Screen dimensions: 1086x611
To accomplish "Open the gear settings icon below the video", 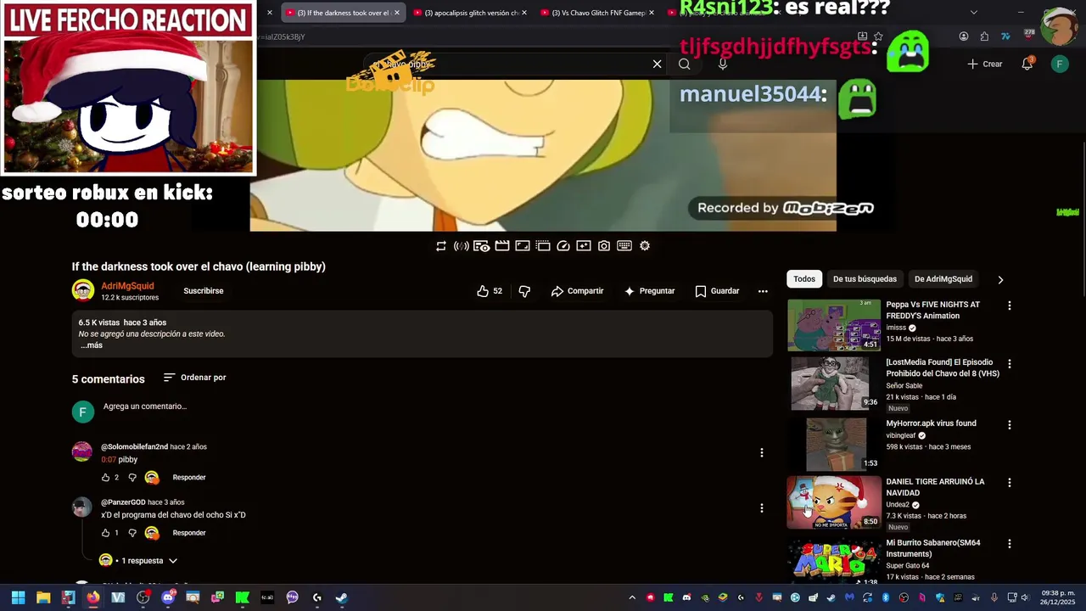I will coord(645,246).
